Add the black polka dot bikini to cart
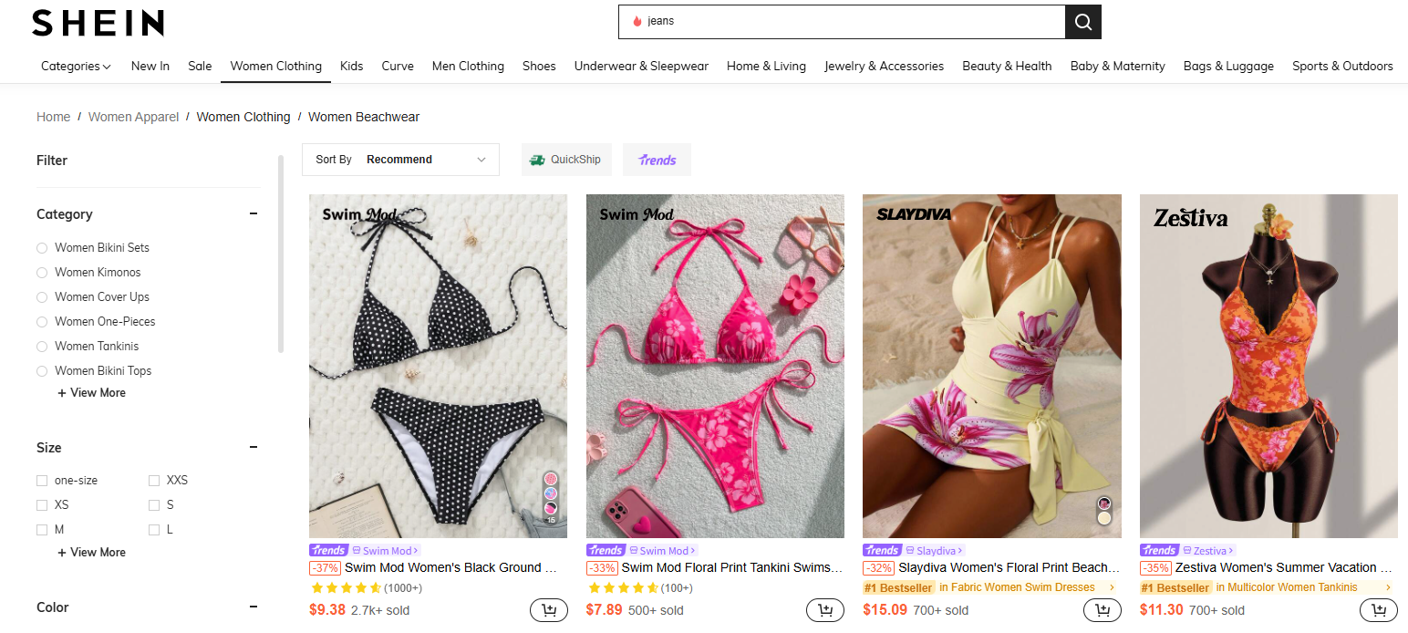Viewport: 1408px width, 633px height. [548, 609]
